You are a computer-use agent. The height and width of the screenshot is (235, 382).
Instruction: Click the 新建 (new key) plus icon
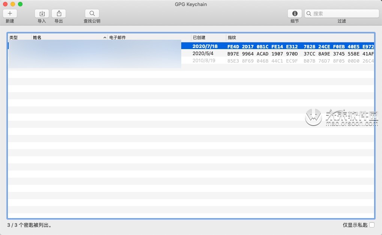(10, 13)
